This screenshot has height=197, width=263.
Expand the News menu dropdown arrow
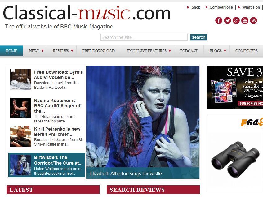coord(42,51)
